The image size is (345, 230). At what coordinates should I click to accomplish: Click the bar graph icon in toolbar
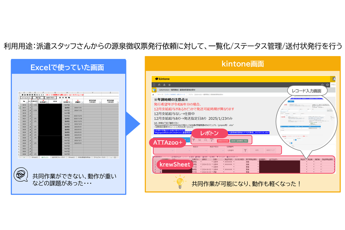(x=200, y=140)
